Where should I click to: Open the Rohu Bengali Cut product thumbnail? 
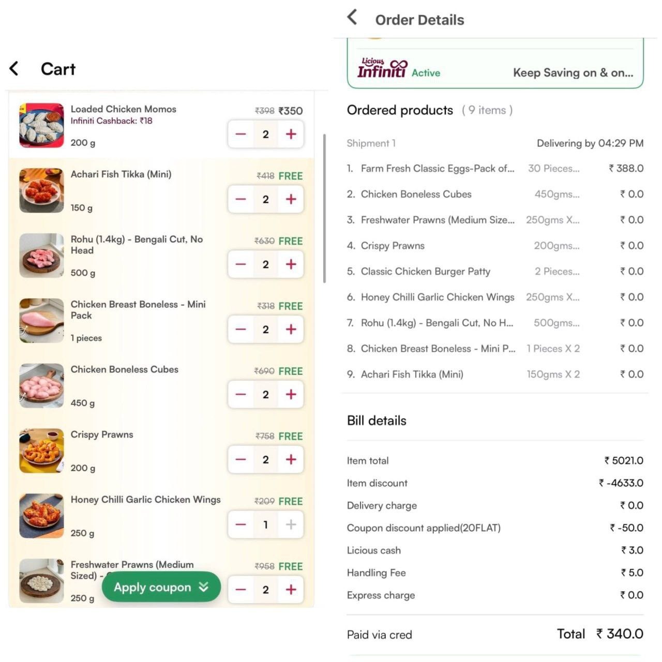pyautogui.click(x=41, y=255)
